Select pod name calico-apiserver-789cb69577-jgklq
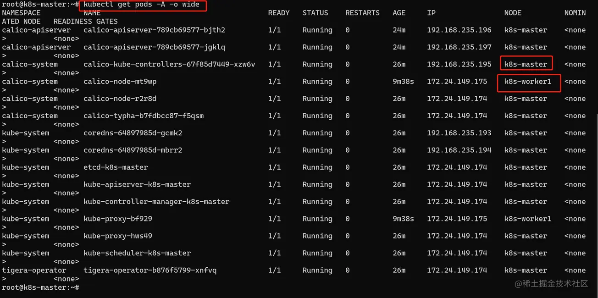The image size is (598, 298). 154,47
